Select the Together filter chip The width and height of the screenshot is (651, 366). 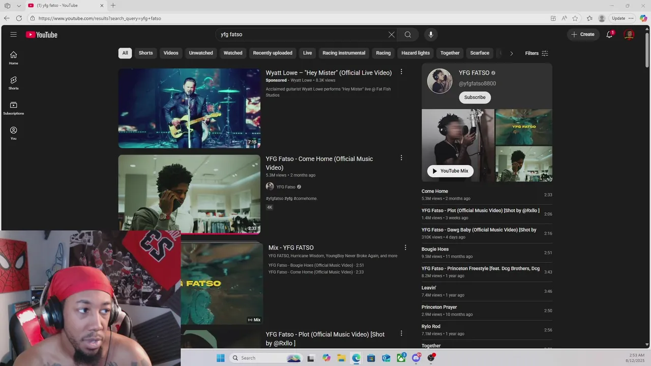450,53
